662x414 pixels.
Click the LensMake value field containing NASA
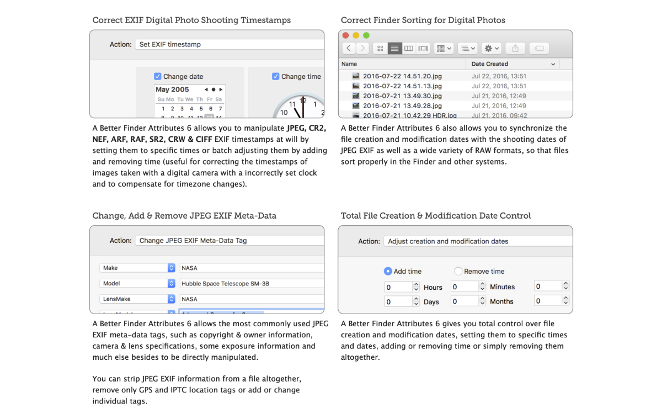click(252, 299)
